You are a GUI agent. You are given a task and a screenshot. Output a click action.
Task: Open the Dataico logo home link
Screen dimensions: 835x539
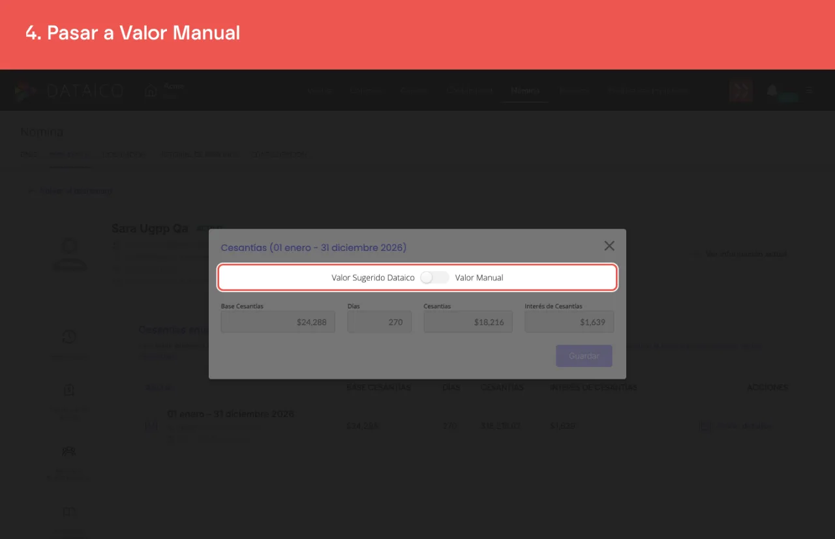pos(69,91)
